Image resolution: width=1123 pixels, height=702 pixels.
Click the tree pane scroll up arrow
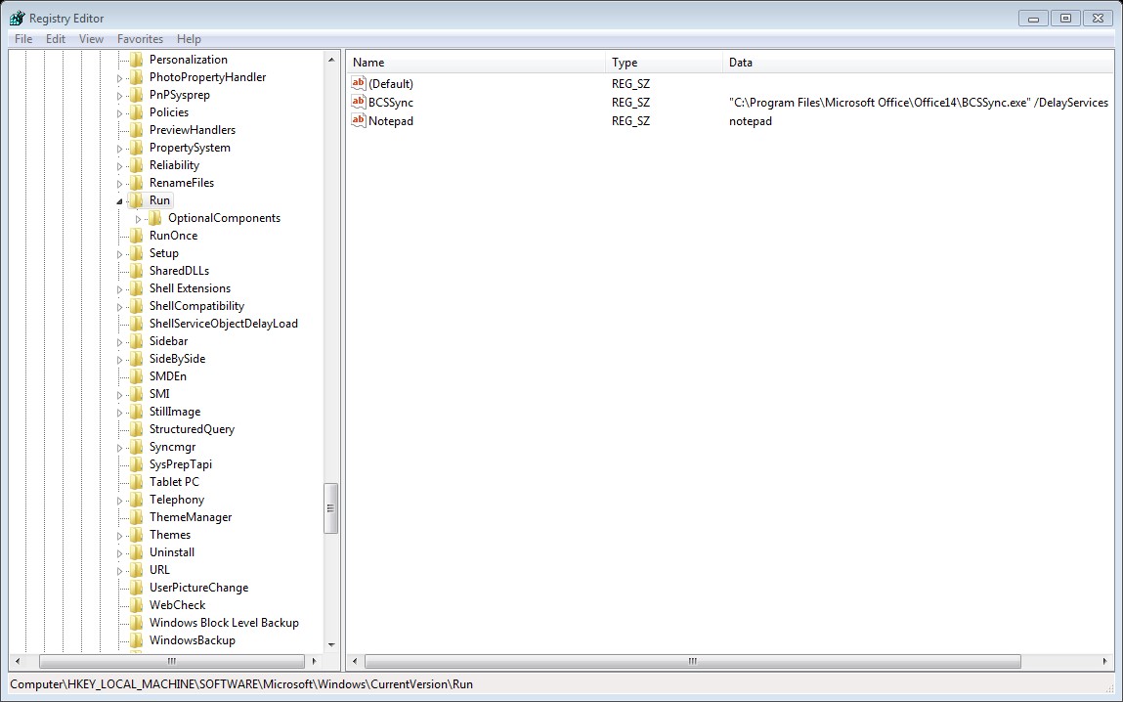(x=331, y=60)
